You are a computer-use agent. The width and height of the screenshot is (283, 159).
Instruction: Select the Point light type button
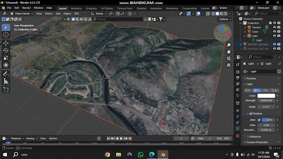click(248, 91)
